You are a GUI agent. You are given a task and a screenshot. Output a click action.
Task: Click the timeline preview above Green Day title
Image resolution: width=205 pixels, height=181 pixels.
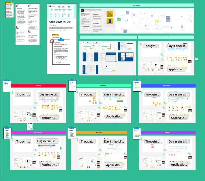click(x=61, y=11)
